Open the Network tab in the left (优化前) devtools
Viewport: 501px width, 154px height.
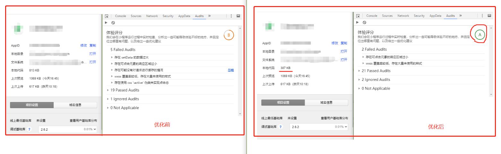coord(152,16)
